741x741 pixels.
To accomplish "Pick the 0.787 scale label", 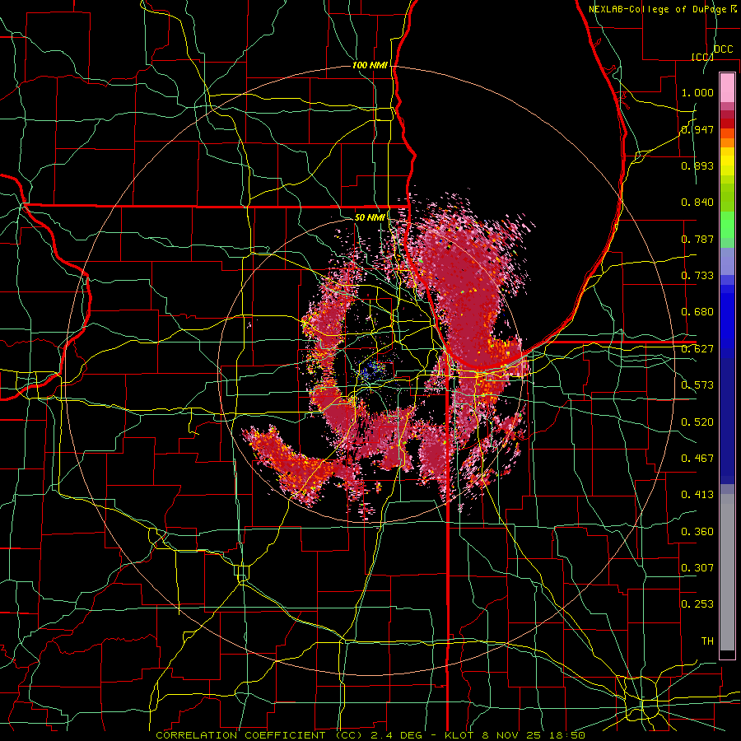I will [x=697, y=239].
